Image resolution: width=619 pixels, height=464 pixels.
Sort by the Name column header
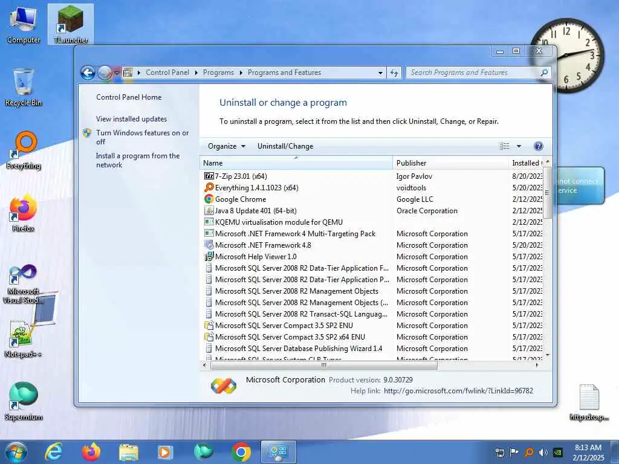(296, 163)
